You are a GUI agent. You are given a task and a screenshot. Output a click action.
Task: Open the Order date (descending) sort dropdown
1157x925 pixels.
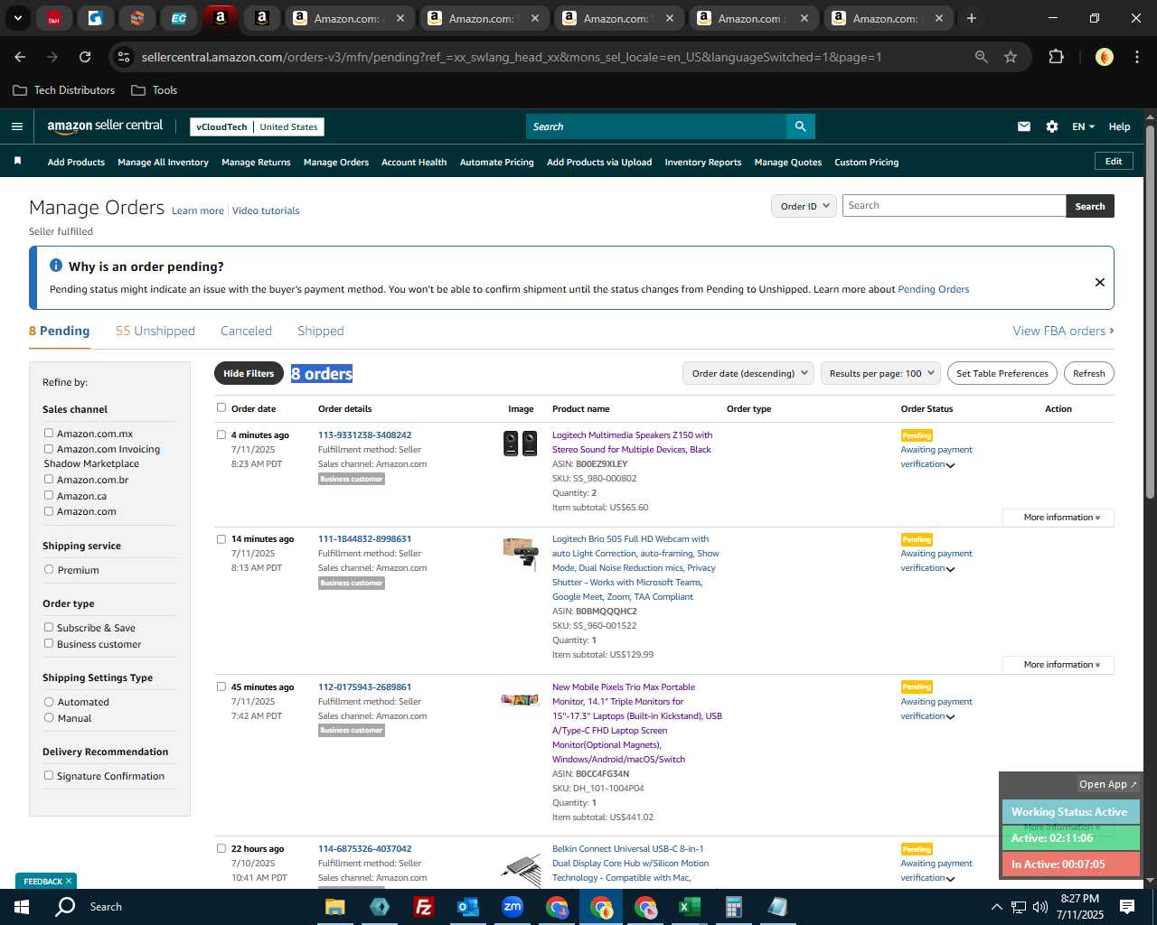click(748, 373)
